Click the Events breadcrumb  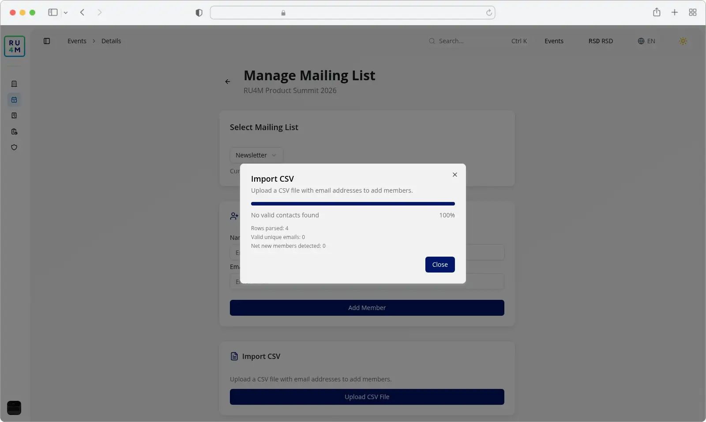click(x=77, y=41)
